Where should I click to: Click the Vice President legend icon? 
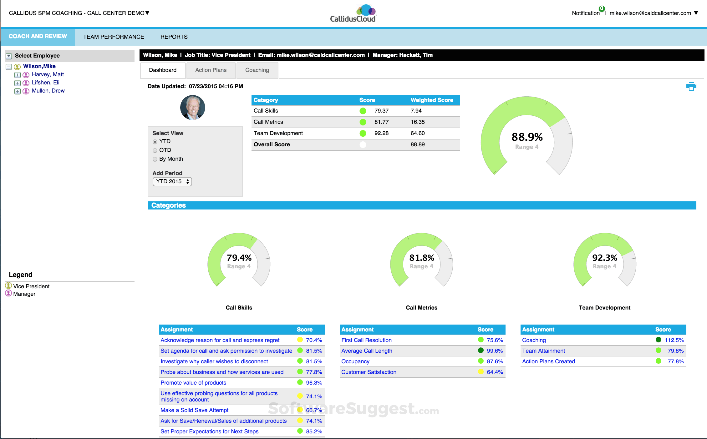click(x=8, y=286)
